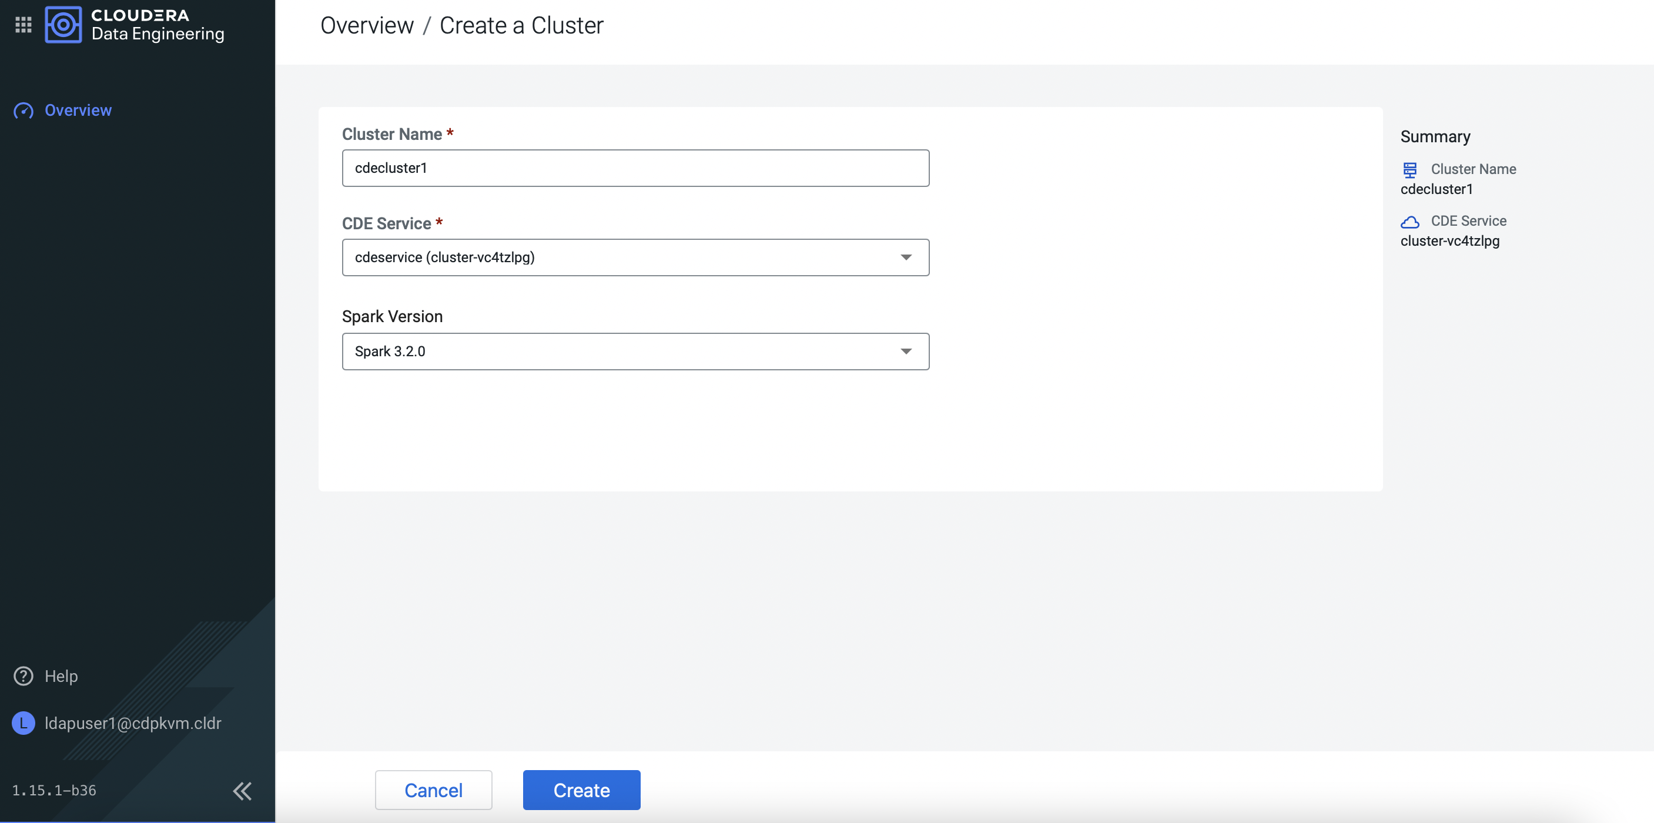Open the app grid launcher icon
The image size is (1654, 823).
tap(23, 24)
